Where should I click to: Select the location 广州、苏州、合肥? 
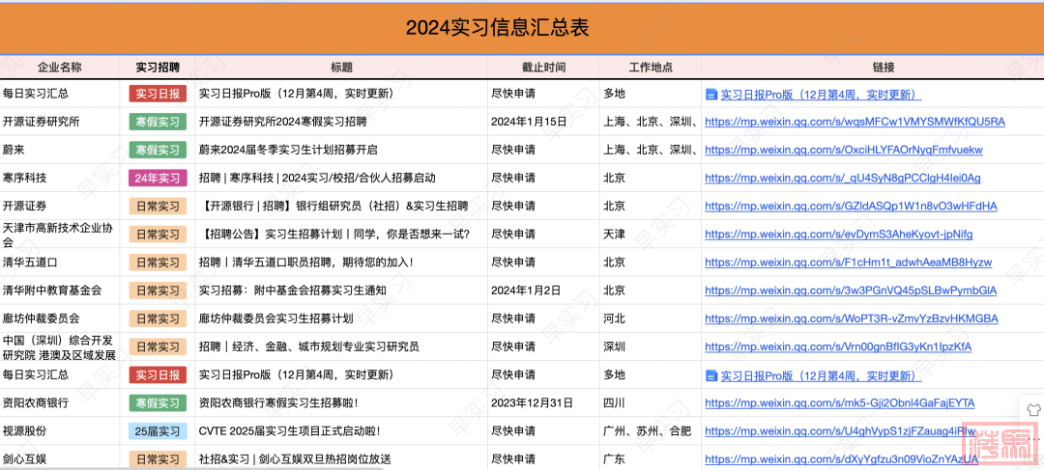click(647, 430)
